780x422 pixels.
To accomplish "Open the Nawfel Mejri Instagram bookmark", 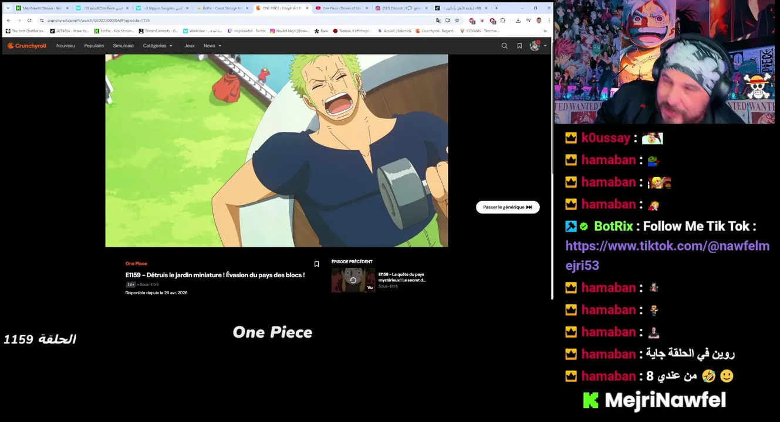I will click(290, 31).
